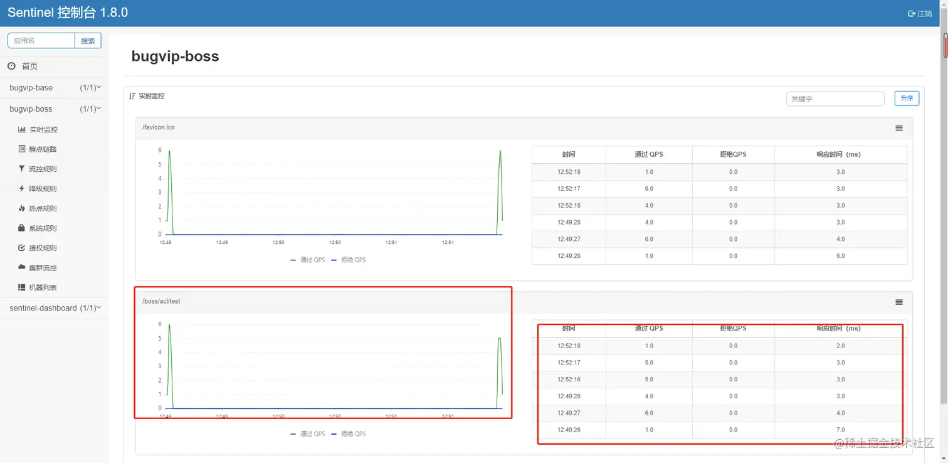Go to 首页 home item
This screenshot has height=463, width=948.
point(29,66)
